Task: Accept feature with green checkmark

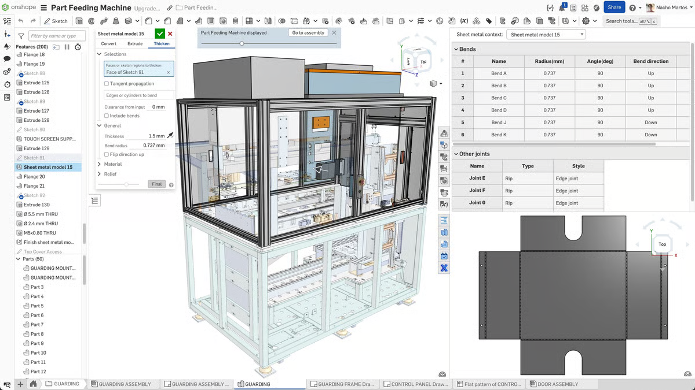Action: [x=160, y=34]
